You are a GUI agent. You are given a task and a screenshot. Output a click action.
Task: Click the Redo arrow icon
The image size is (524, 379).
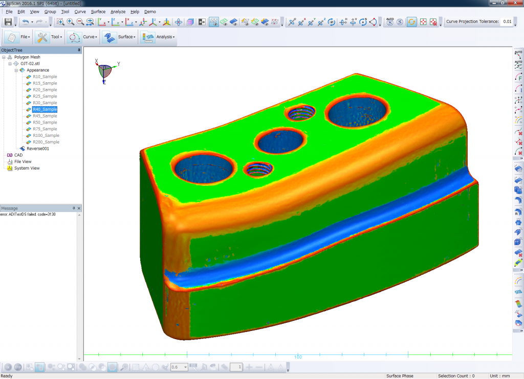point(39,22)
